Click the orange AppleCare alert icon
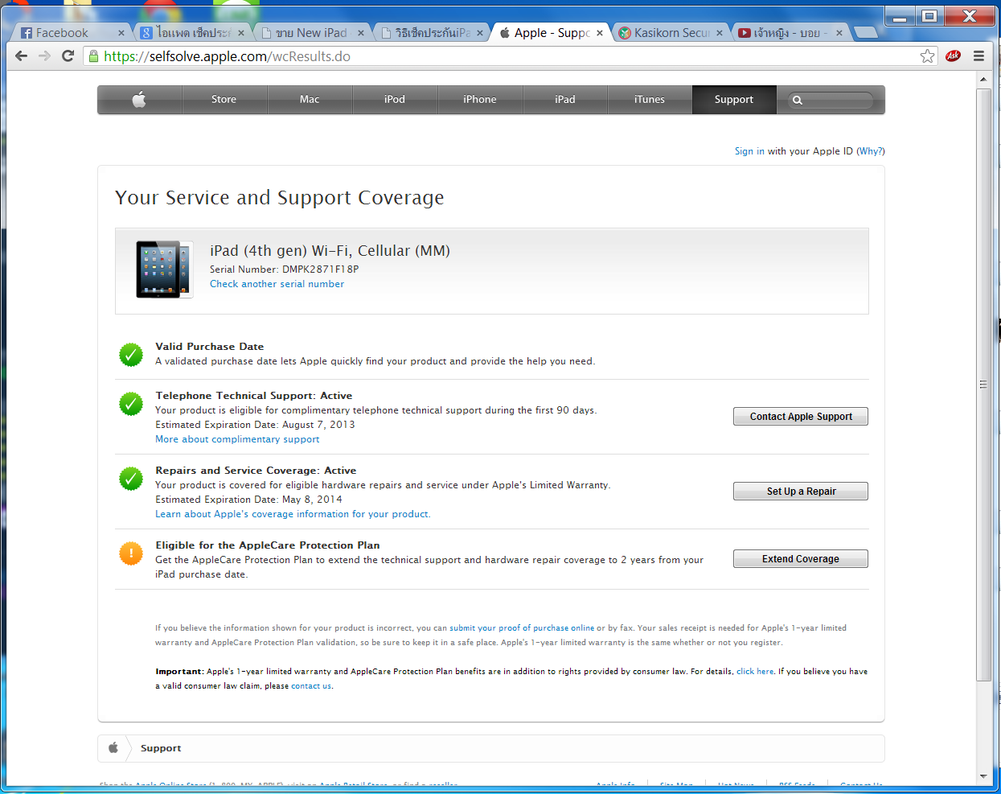1001x794 pixels. [x=131, y=553]
